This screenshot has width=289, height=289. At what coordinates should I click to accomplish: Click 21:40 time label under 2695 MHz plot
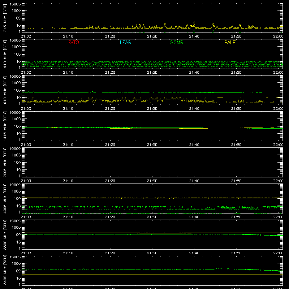[x=194, y=181]
